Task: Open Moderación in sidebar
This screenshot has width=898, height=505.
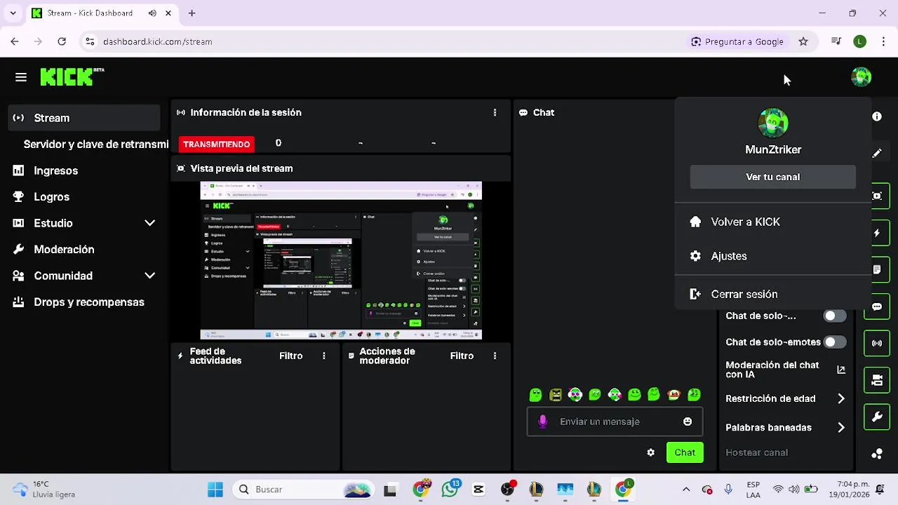Action: click(53, 250)
